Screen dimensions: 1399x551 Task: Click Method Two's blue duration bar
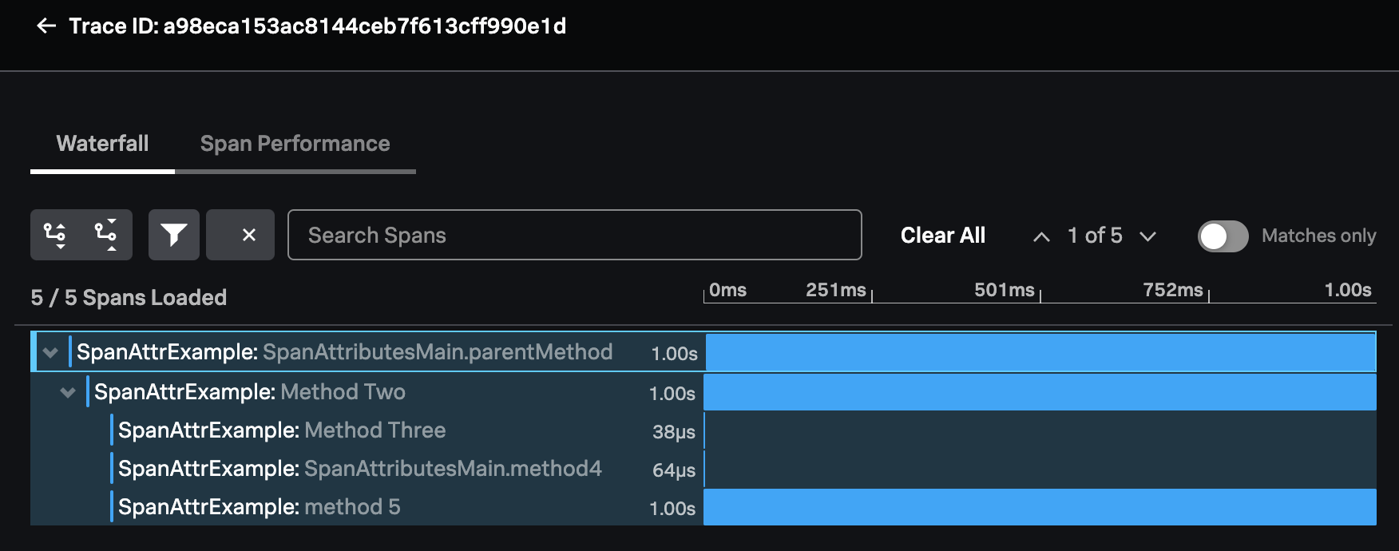[1038, 392]
